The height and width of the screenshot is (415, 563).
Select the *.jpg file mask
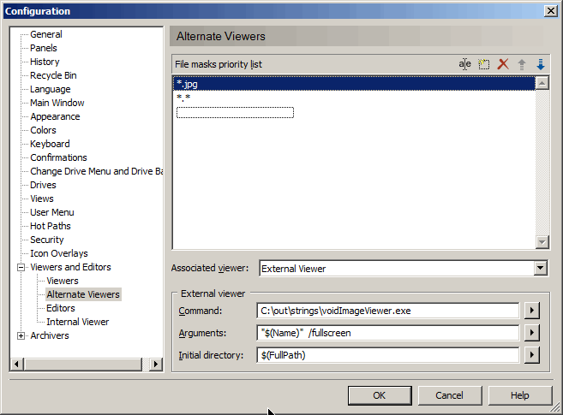[x=187, y=84]
